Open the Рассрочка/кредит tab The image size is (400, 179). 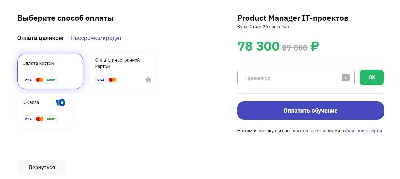point(97,38)
